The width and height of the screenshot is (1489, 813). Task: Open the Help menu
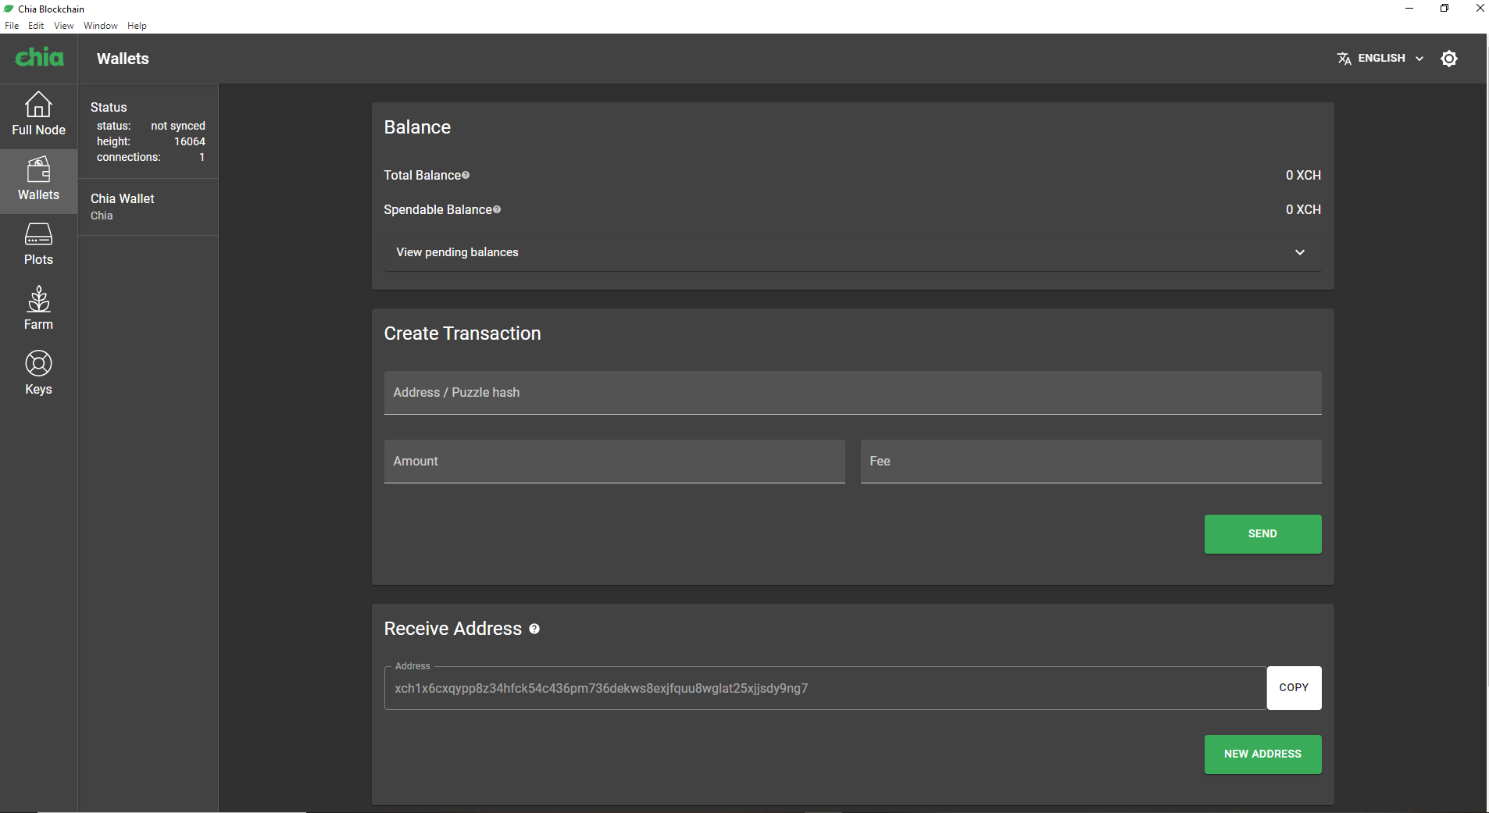tap(137, 26)
